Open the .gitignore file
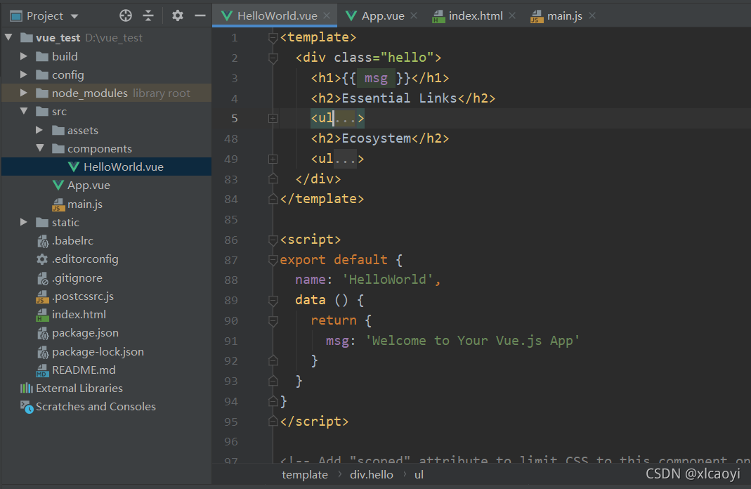This screenshot has width=751, height=489. pyautogui.click(x=77, y=278)
